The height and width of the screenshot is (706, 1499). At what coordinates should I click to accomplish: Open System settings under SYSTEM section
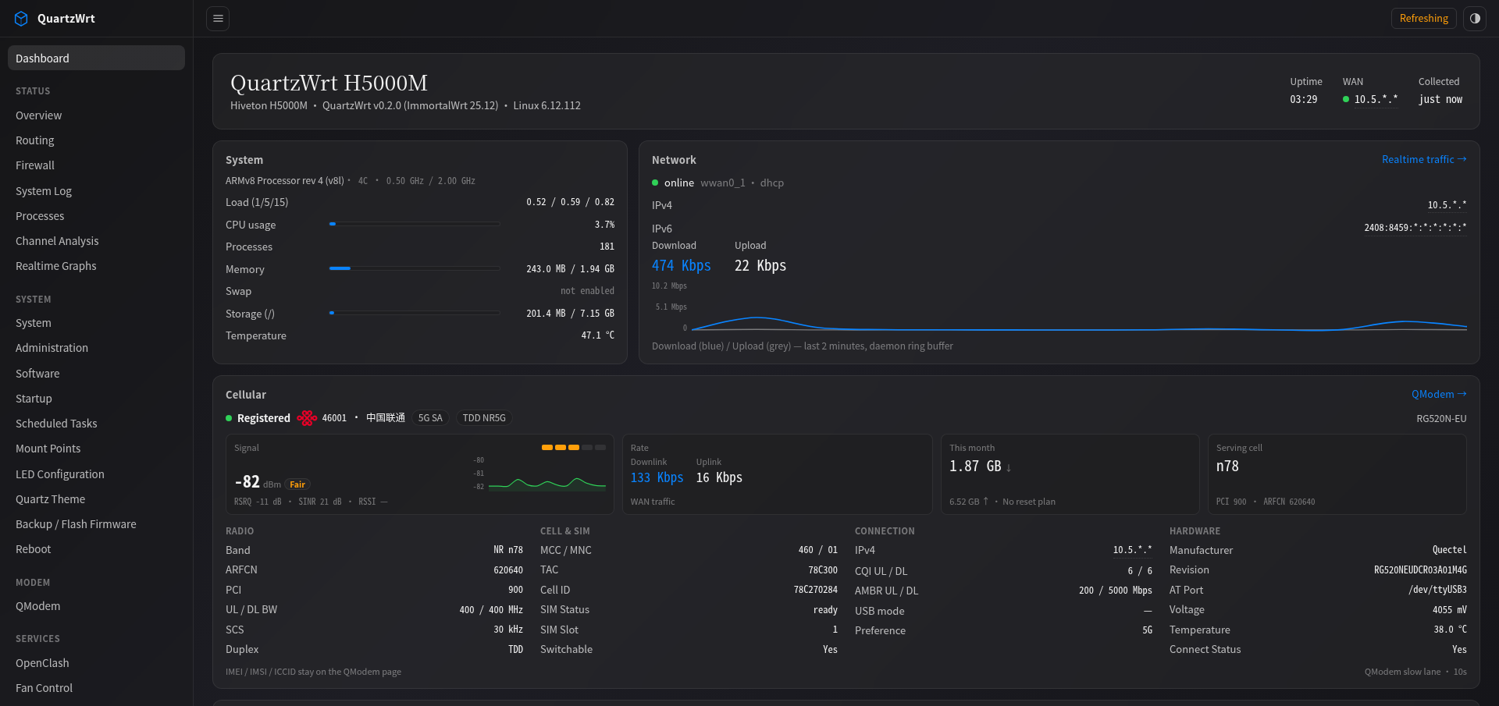click(x=96, y=323)
